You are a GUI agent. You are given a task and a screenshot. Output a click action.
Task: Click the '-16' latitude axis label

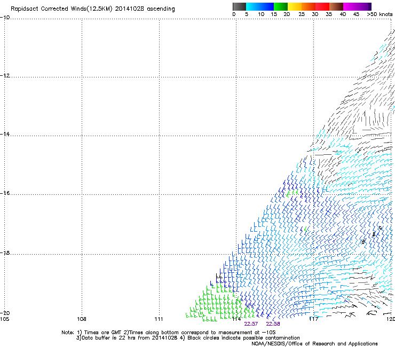click(x=5, y=193)
